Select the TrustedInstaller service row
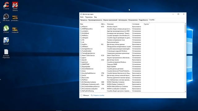The width and height of the screenshot is (198, 111). pos(132,51)
